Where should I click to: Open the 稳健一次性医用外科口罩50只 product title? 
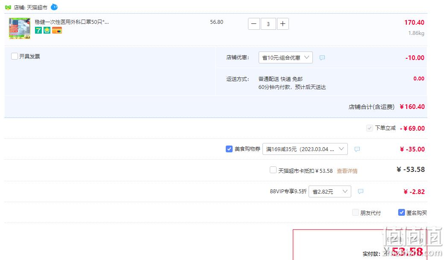pyautogui.click(x=72, y=22)
